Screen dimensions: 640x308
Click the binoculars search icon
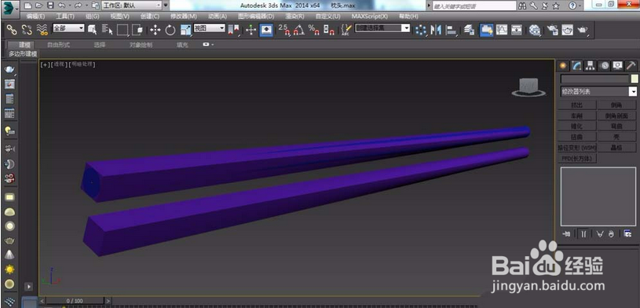click(522, 5)
